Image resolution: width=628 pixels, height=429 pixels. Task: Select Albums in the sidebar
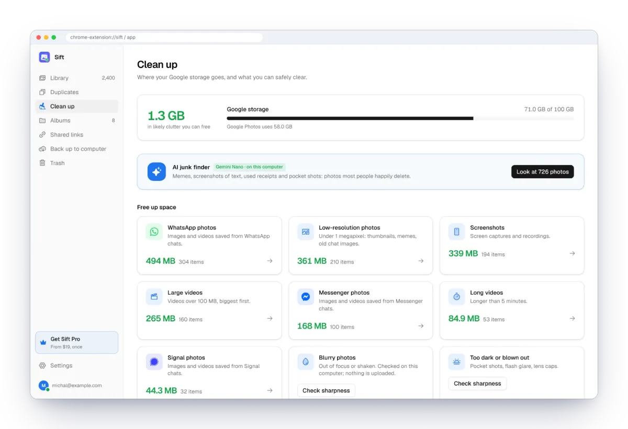[77, 121]
